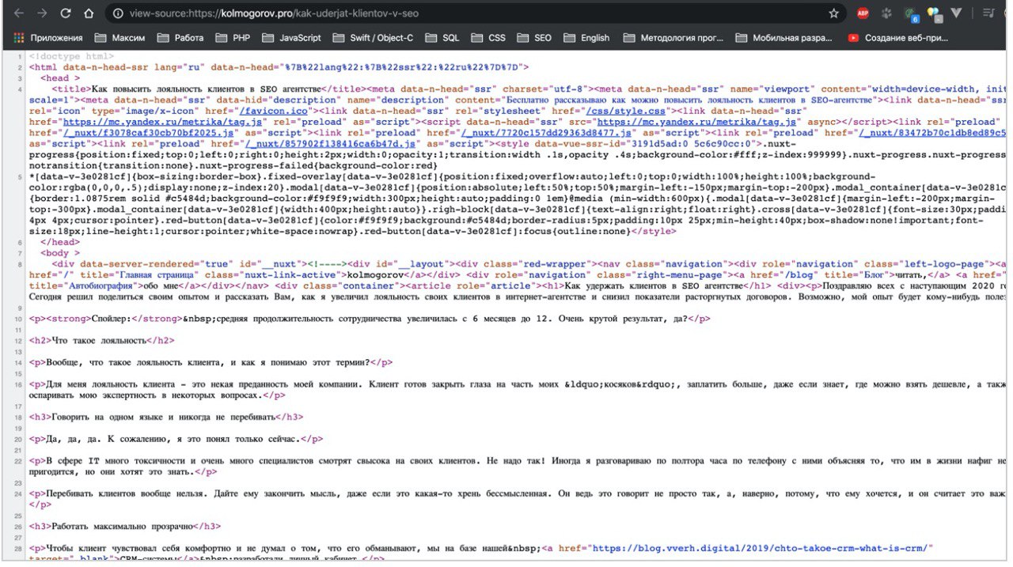Click the h3 Работать максимально прозрачно heading
Viewport: 1013px width, 567px height.
coord(123,526)
